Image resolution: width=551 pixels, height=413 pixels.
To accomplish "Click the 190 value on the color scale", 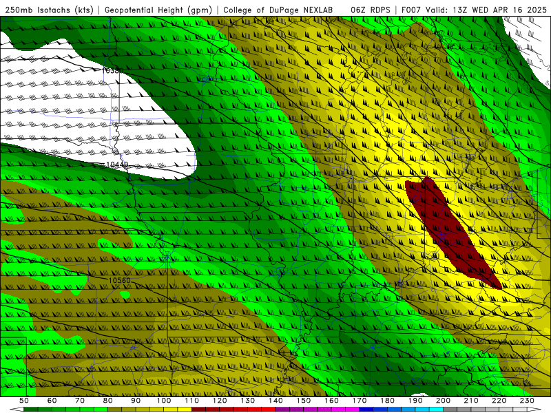I will click(415, 401).
